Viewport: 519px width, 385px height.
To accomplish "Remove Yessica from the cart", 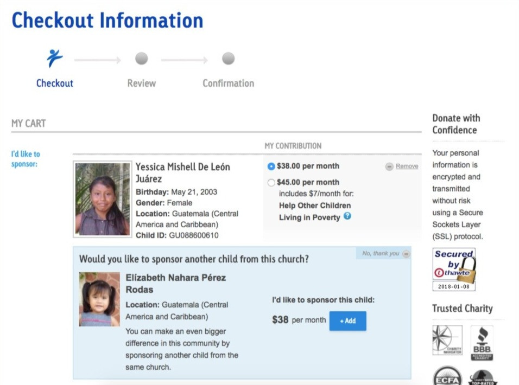I will tap(406, 166).
